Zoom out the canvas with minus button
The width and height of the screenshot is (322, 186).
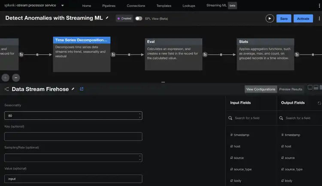(16, 78)
